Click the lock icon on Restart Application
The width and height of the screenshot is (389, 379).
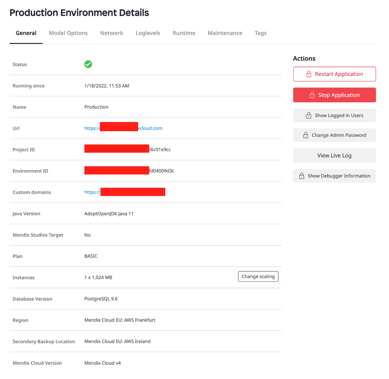(309, 74)
